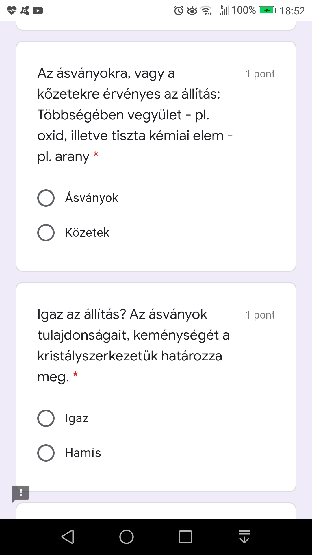Image resolution: width=312 pixels, height=555 pixels.
Task: Open recent apps square button
Action: pyautogui.click(x=185, y=537)
